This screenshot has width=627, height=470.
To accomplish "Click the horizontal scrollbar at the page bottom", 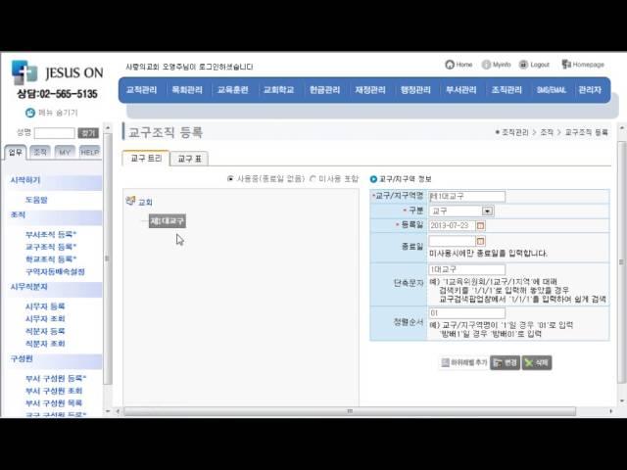I will point(350,411).
